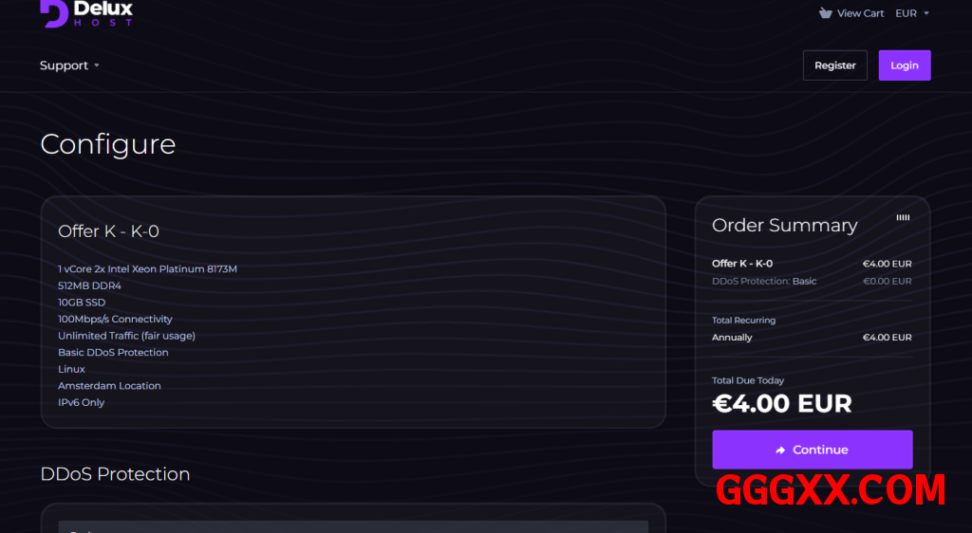Screen dimensions: 972x533
Task: Click the Support dropdown arrow
Action: pyautogui.click(x=97, y=66)
